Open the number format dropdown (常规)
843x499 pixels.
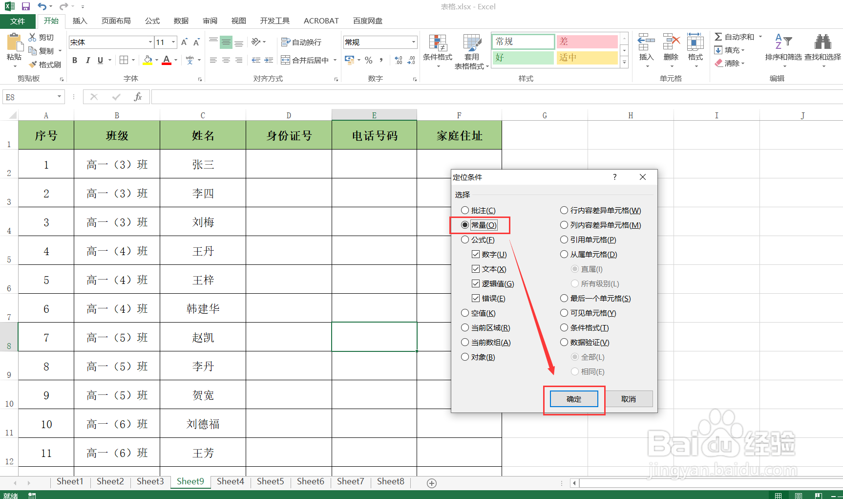pos(414,42)
